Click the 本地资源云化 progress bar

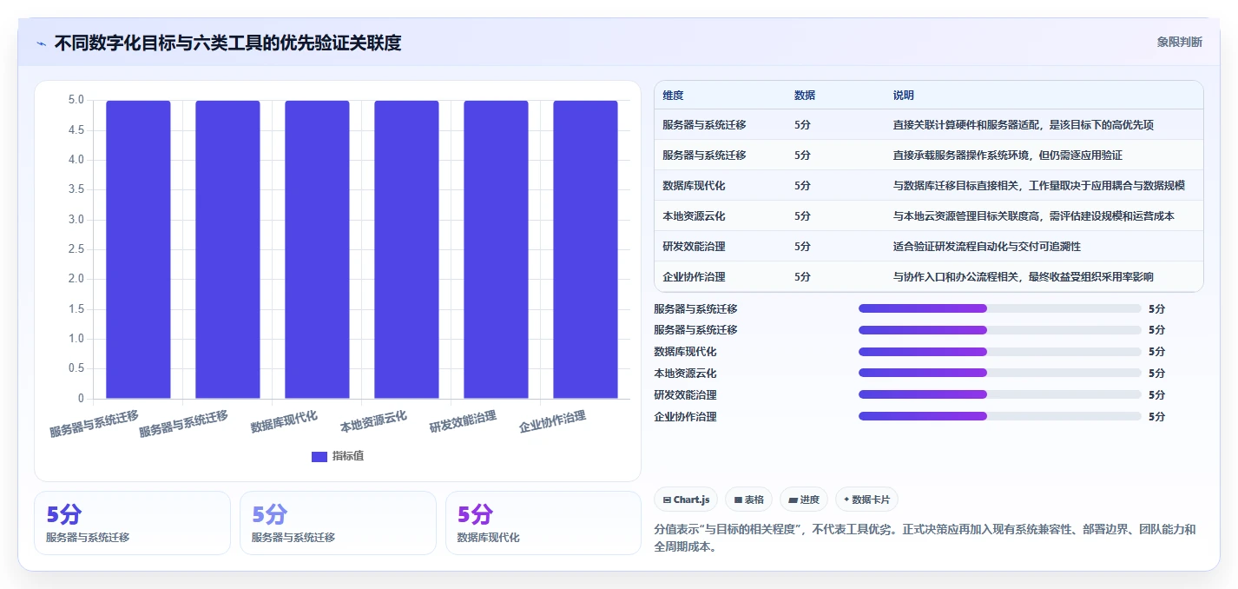pyautogui.click(x=999, y=374)
